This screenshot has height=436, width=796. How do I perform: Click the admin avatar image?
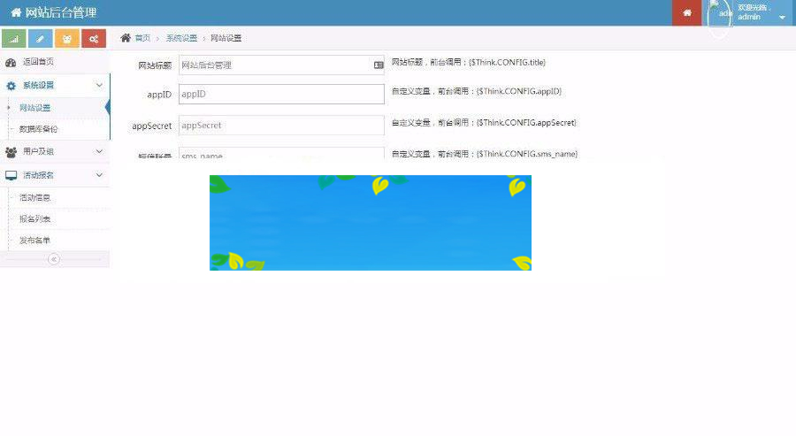pyautogui.click(x=720, y=13)
